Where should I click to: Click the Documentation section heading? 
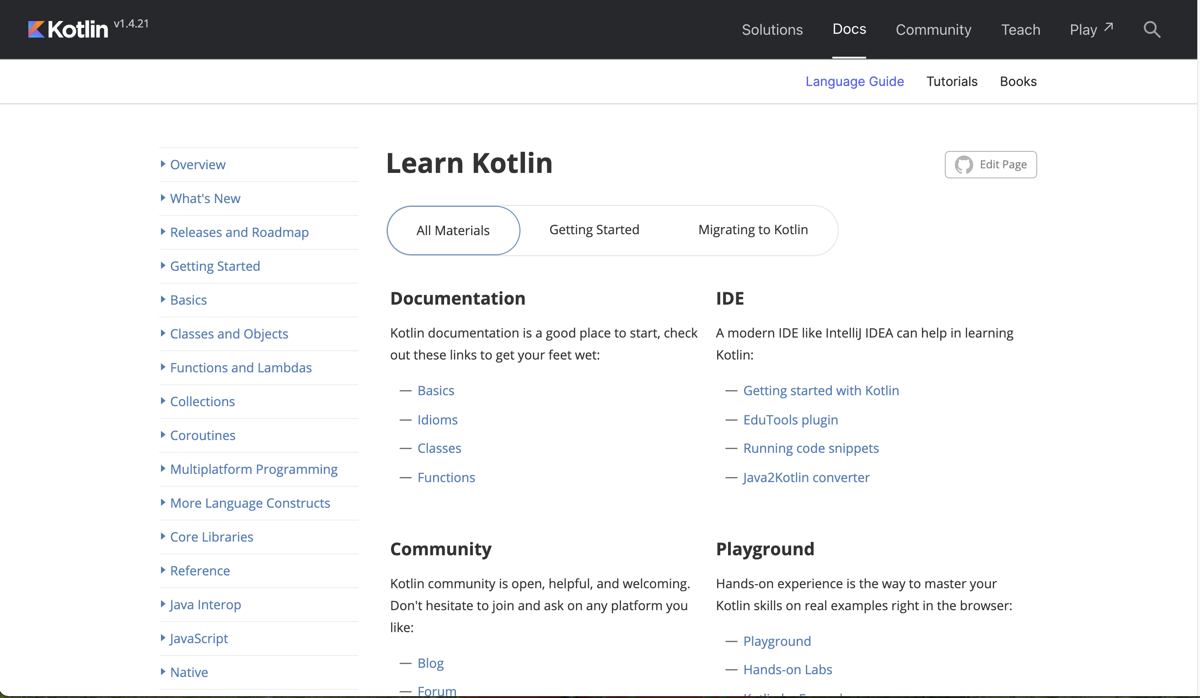[x=458, y=299]
